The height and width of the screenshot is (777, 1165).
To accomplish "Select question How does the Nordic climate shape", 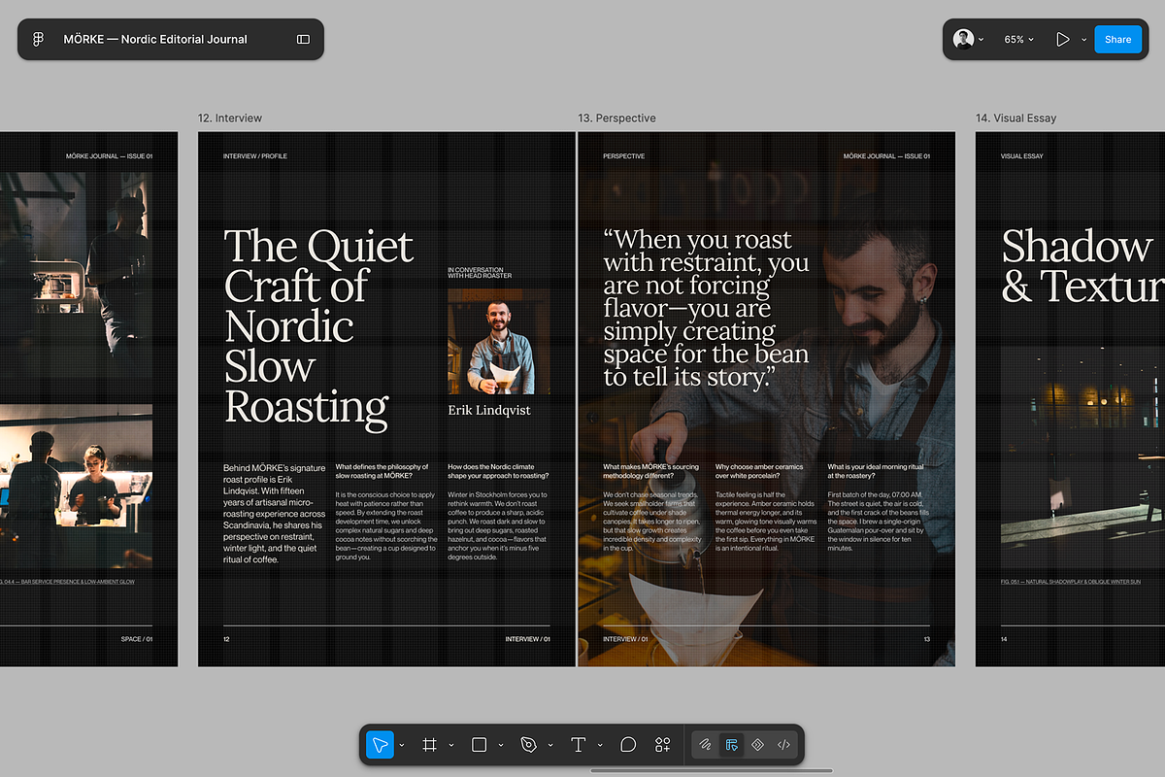I will (x=498, y=471).
